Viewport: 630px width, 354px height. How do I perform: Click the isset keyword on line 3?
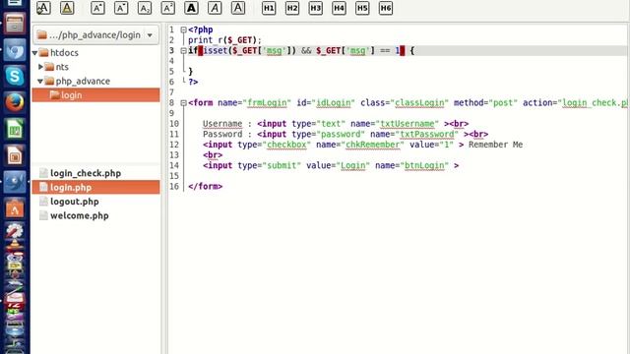coord(216,50)
